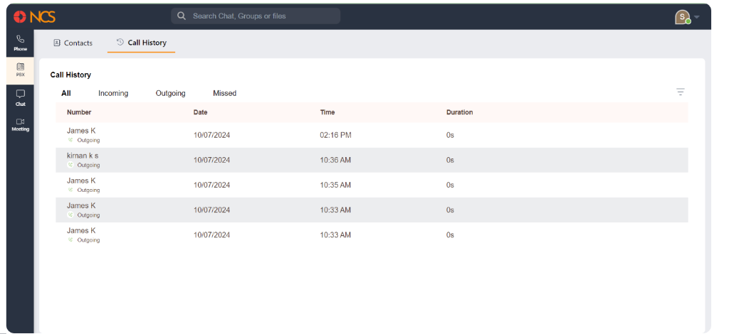The width and height of the screenshot is (729, 334).
Task: Click the Time column header
Action: (x=327, y=112)
